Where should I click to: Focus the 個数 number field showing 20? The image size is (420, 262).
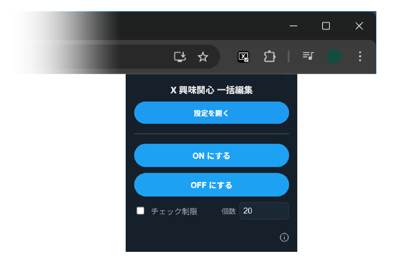coord(264,211)
